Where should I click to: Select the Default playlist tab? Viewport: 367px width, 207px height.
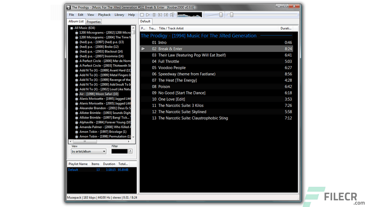coord(145,21)
